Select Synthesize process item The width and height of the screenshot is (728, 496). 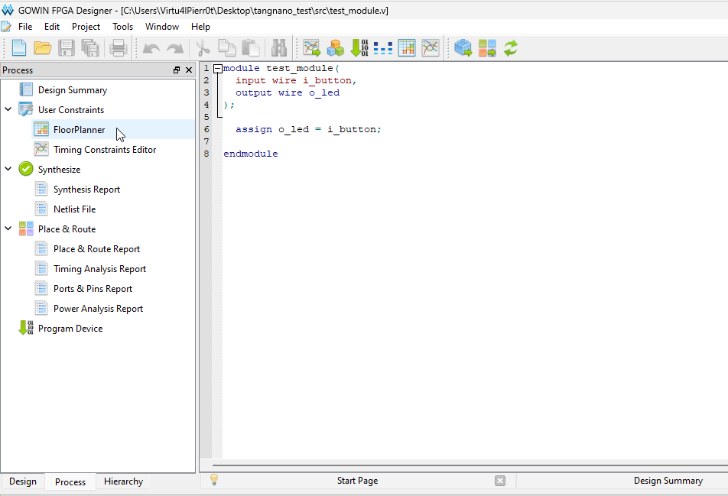(59, 170)
